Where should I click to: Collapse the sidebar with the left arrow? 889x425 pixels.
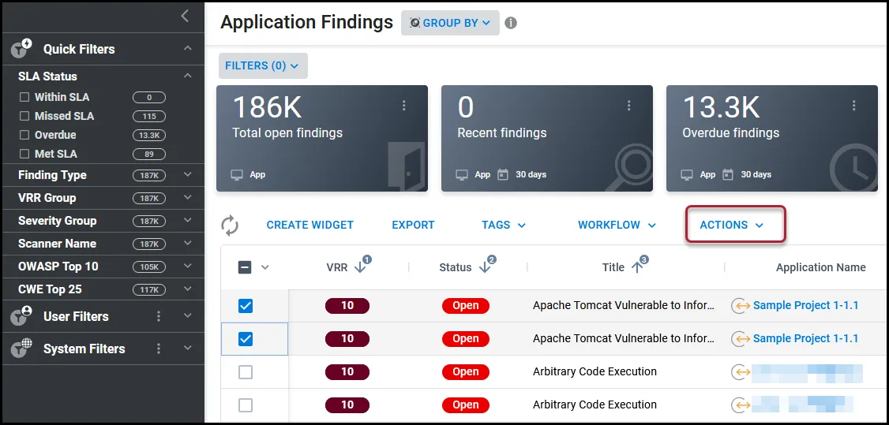(185, 16)
